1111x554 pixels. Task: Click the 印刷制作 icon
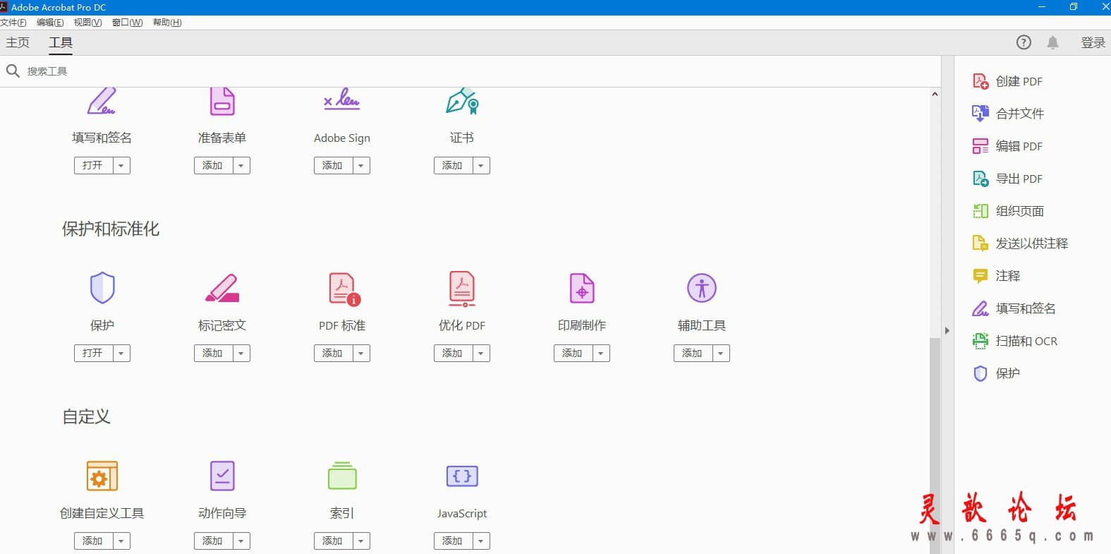tap(582, 288)
